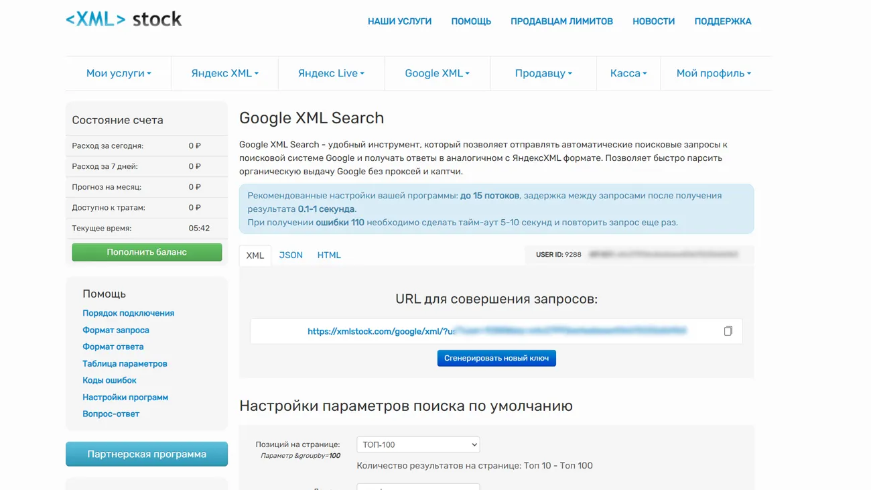Click Сгенерировать новый ключ button
The width and height of the screenshot is (871, 490).
496,359
